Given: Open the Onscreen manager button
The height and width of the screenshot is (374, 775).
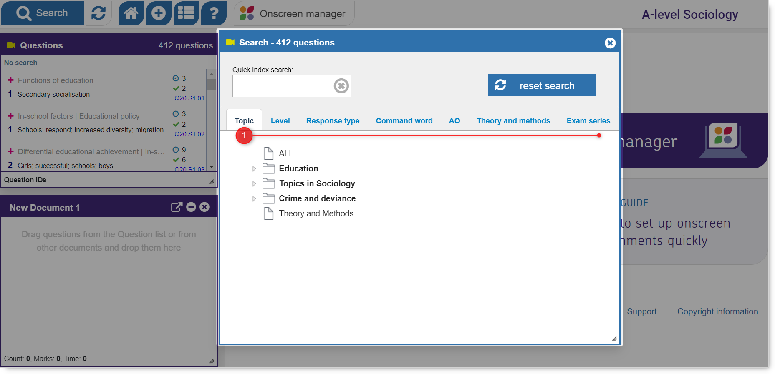Looking at the screenshot, I should [294, 14].
